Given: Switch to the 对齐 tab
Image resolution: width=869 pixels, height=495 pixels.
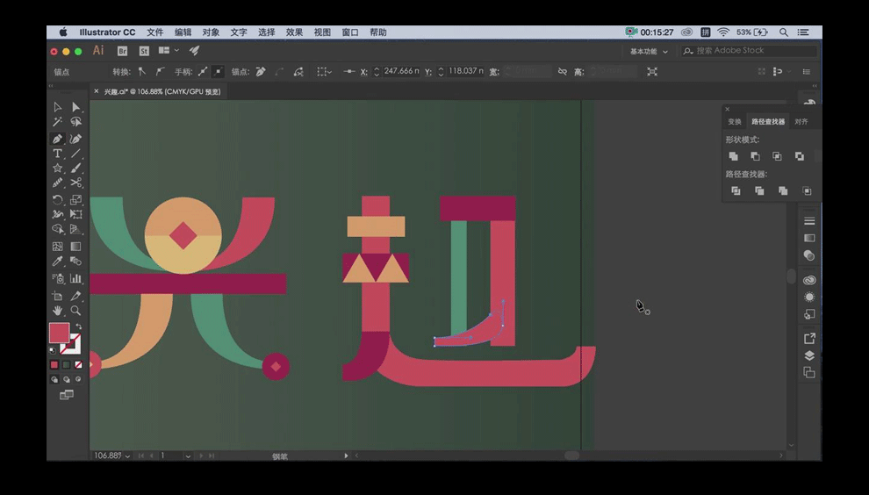Looking at the screenshot, I should point(801,122).
